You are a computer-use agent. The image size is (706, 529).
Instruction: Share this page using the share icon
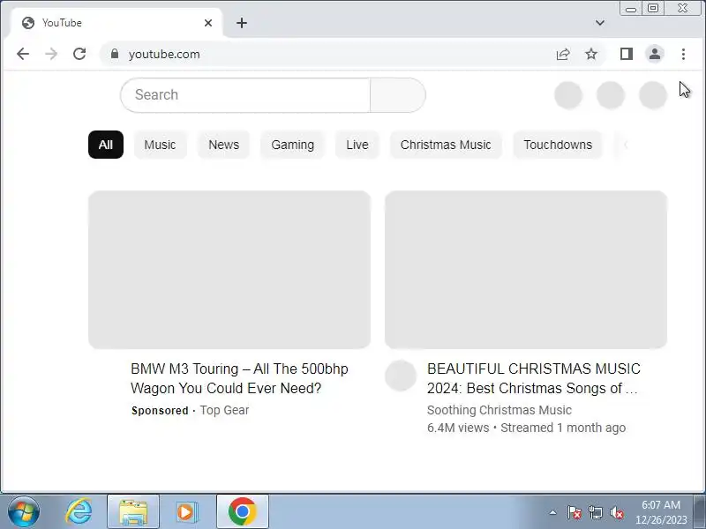pos(563,54)
